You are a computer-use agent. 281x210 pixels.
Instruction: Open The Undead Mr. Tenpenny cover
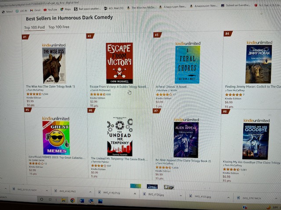120,137
